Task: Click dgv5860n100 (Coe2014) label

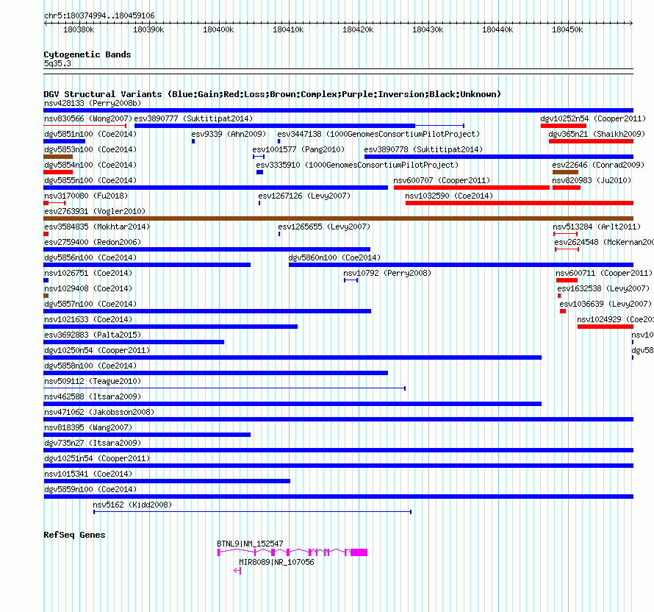Action: click(334, 257)
